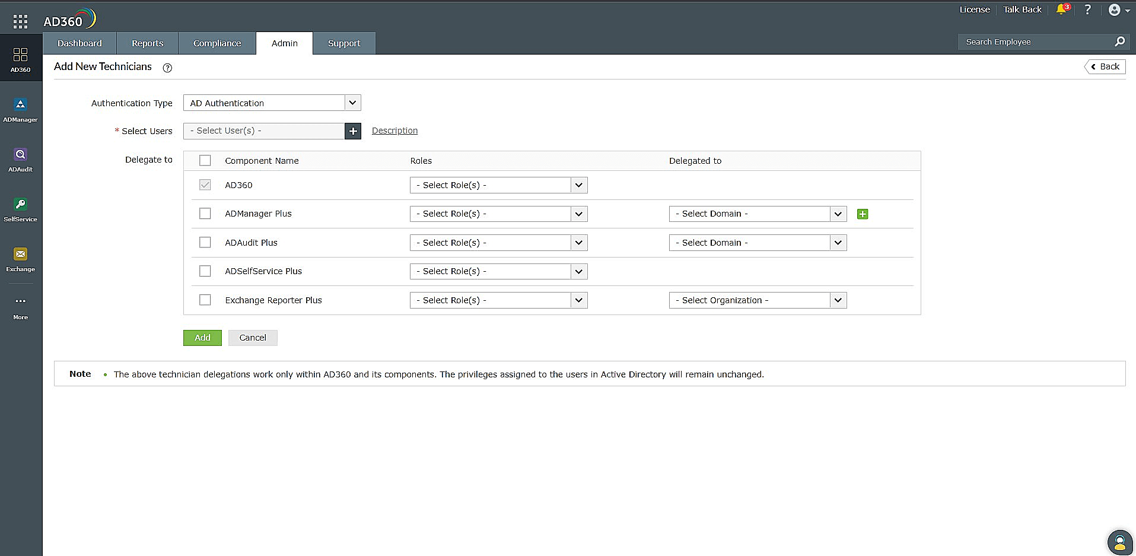Screen dimensions: 1136x556
Task: Open the AD360 roles dropdown
Action: tap(499, 185)
